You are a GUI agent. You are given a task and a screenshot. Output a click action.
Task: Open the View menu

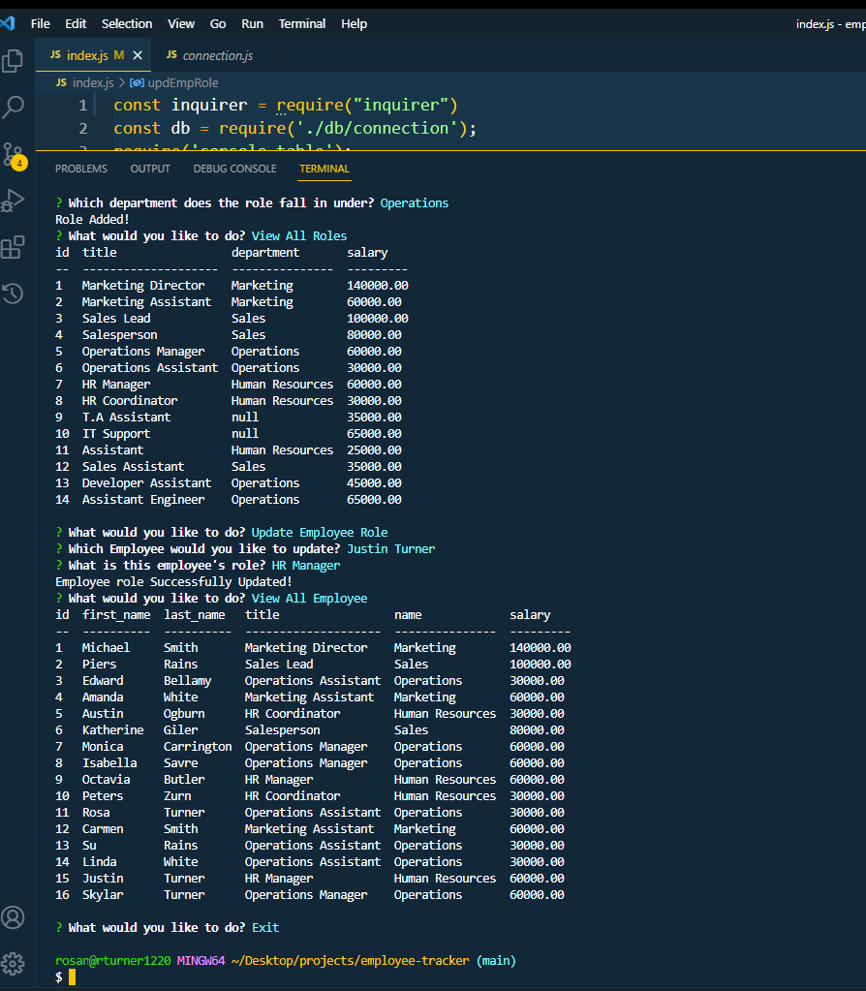point(181,24)
